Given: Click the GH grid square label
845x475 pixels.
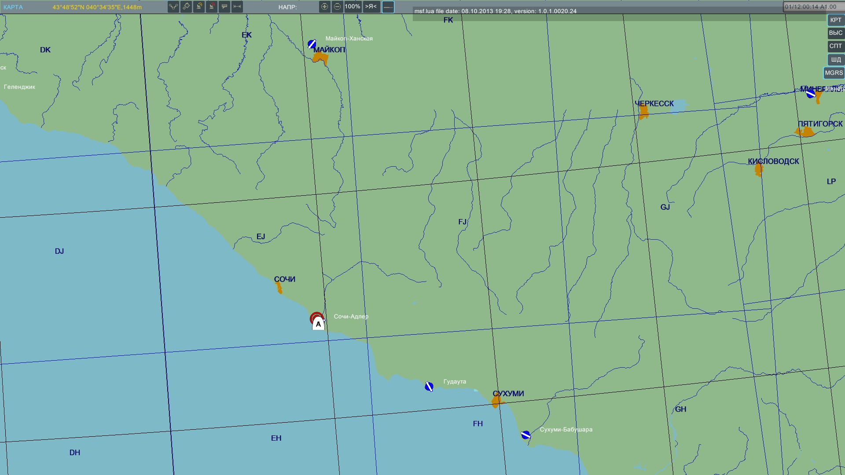Looking at the screenshot, I should pos(680,409).
